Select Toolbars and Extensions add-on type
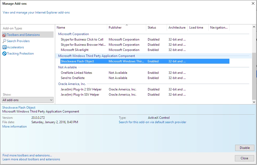This screenshot has width=257, height=165. pyautogui.click(x=28, y=35)
